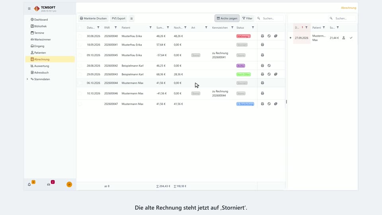Print archived invoice 202600042 via printer icon
This screenshot has height=215, width=382.
pyautogui.click(x=262, y=66)
